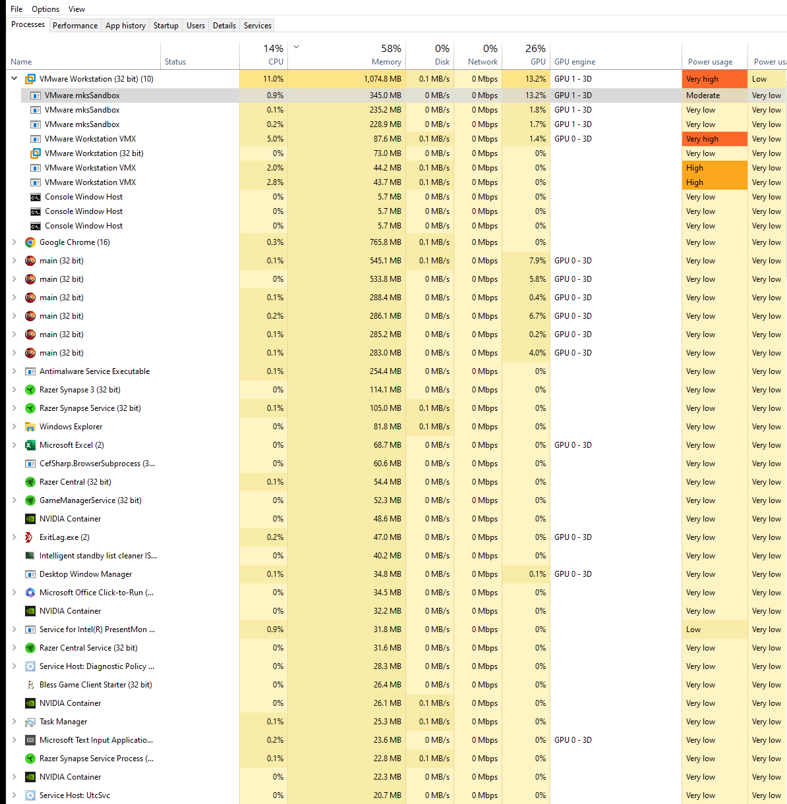
Task: Open the View menu
Action: pos(77,9)
